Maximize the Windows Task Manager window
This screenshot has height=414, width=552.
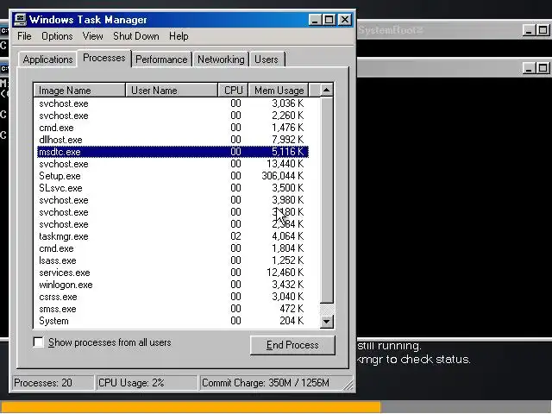pos(329,20)
